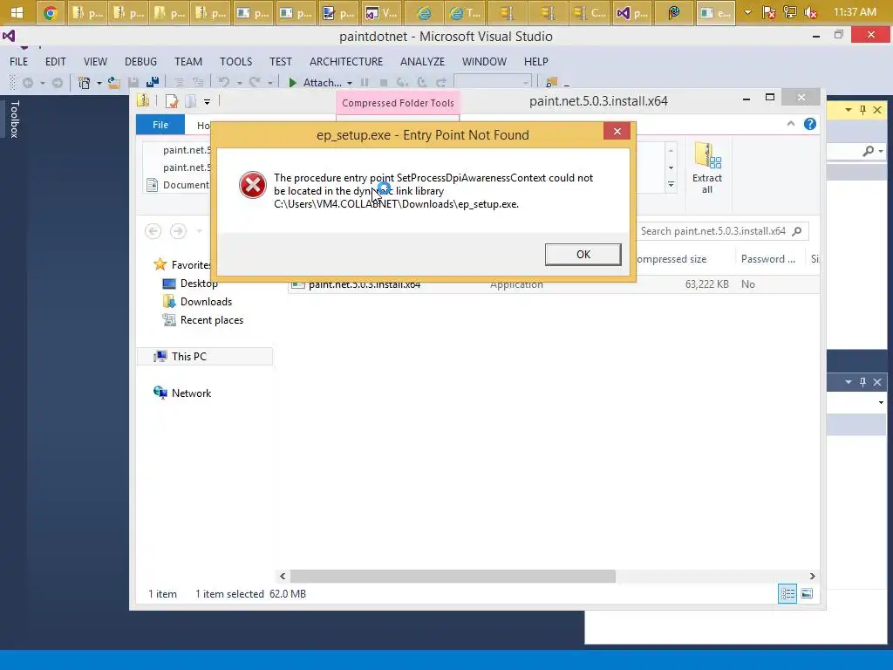Click the Attach... start button in Visual Studio
This screenshot has width=893, height=670.
[x=314, y=83]
